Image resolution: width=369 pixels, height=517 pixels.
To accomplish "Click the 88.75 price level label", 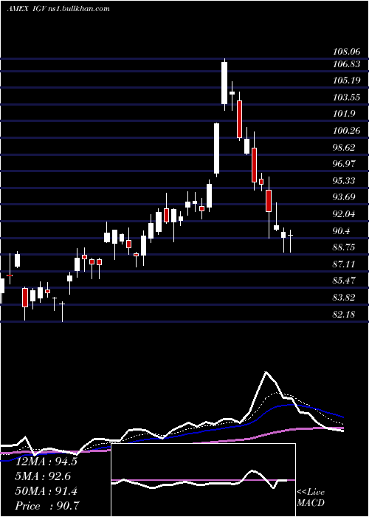I will point(345,247).
